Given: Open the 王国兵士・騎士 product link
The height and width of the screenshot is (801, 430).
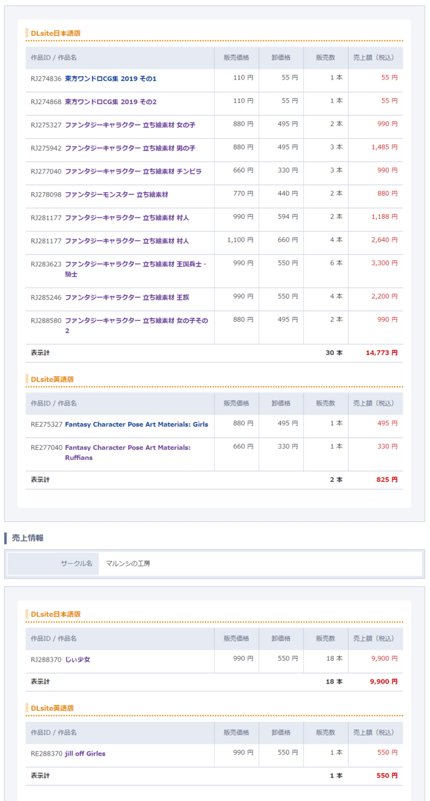Looking at the screenshot, I should (136, 269).
